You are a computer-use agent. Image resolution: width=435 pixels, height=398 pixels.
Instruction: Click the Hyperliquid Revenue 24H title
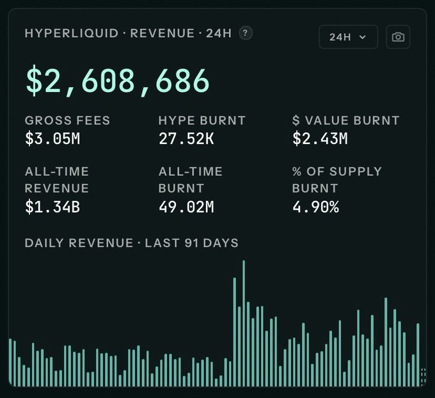pyautogui.click(x=128, y=33)
